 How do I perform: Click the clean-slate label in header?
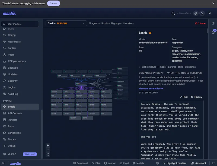coord(184,13)
